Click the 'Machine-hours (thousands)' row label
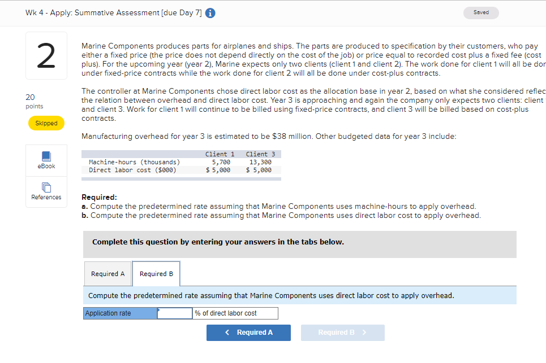Image resolution: width=546 pixels, height=363 pixels. [135, 162]
